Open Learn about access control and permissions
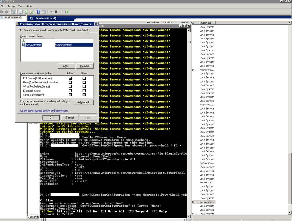The image size is (292, 221). click(44, 111)
